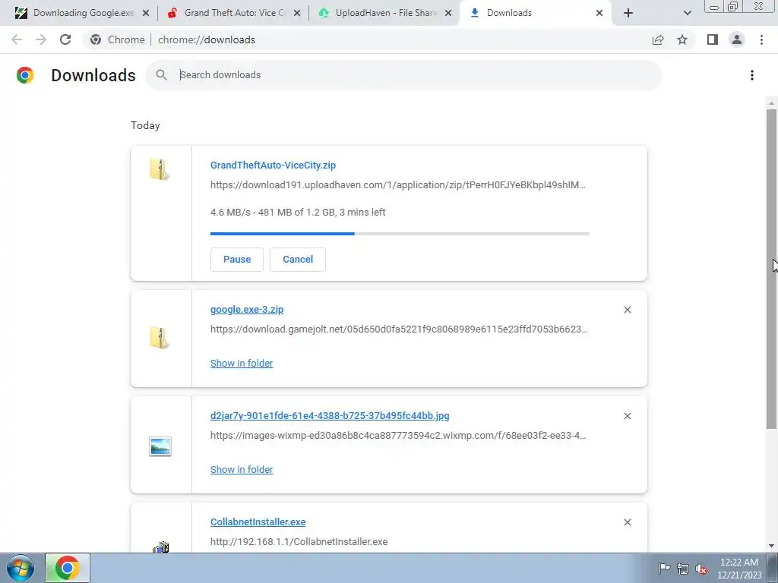The height and width of the screenshot is (583, 778).
Task: Click the uploadhaven.com source URL text
Action: pos(398,185)
